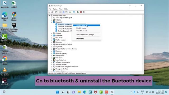
Task: Expand the Batteries category
Action: point(51,20)
